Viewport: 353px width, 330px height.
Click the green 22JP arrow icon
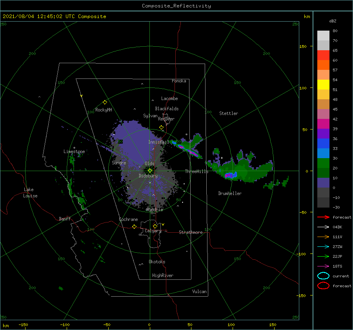click(323, 256)
